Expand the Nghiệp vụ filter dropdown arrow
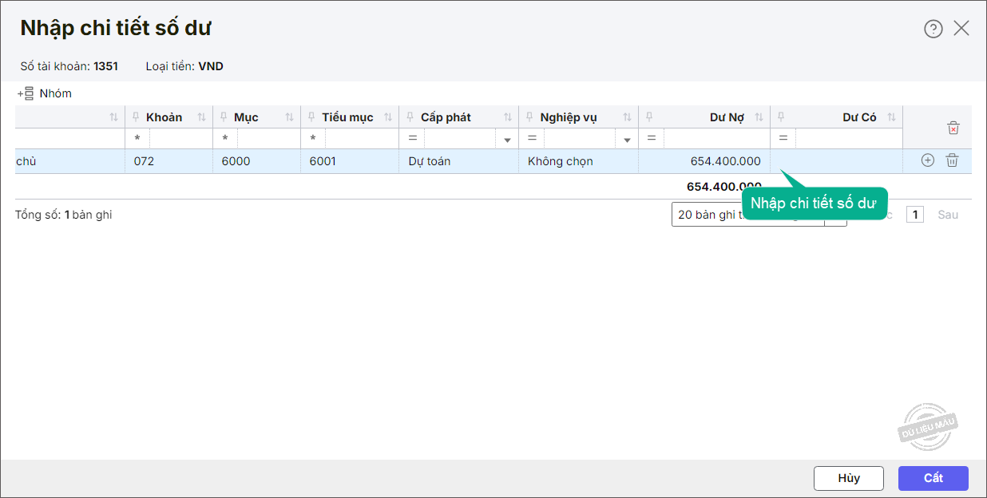The width and height of the screenshot is (987, 498). coord(628,140)
